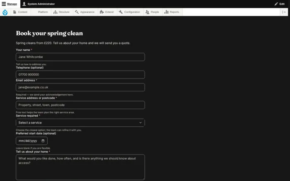The width and height of the screenshot is (290, 181).
Task: Expand the Select a service dropdown
Action: pos(80,123)
